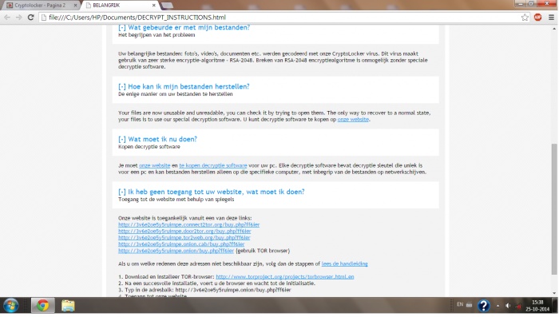Click the help question mark tray icon
This screenshot has width=559, height=317.
tap(483, 306)
